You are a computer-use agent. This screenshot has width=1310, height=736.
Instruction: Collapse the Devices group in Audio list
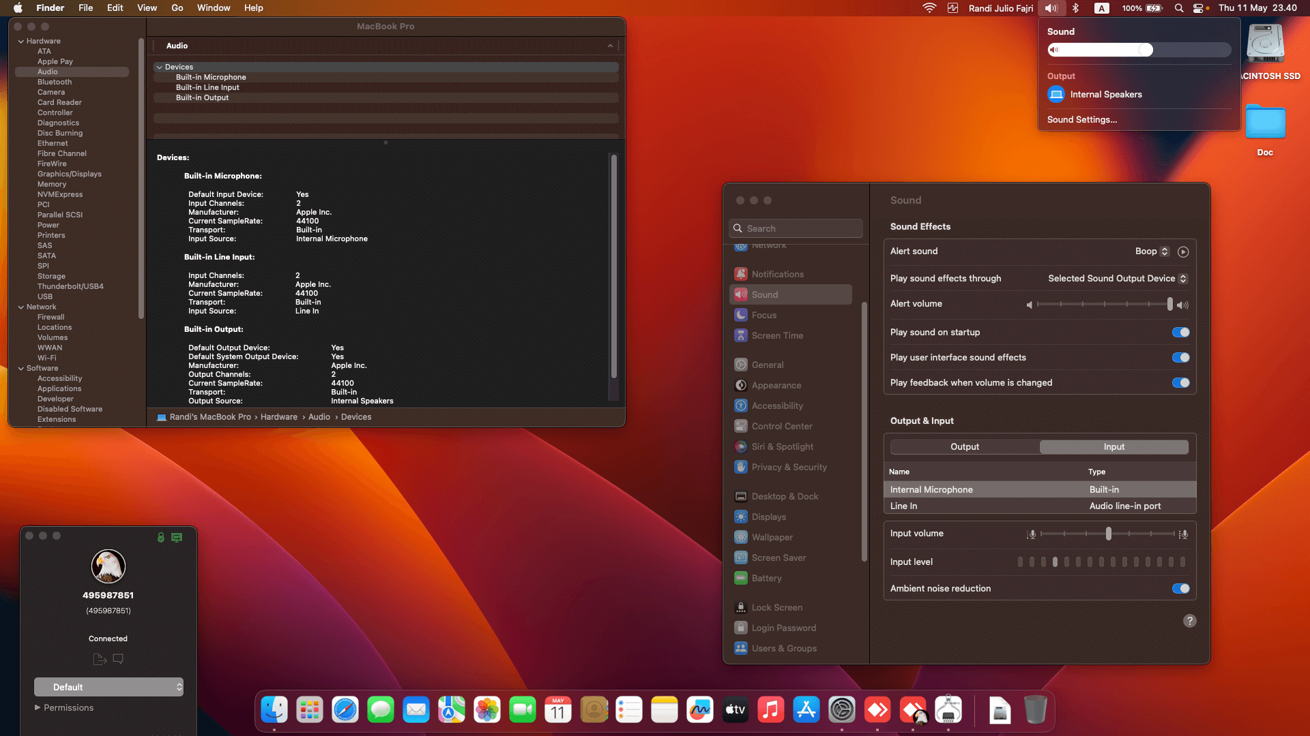point(159,67)
